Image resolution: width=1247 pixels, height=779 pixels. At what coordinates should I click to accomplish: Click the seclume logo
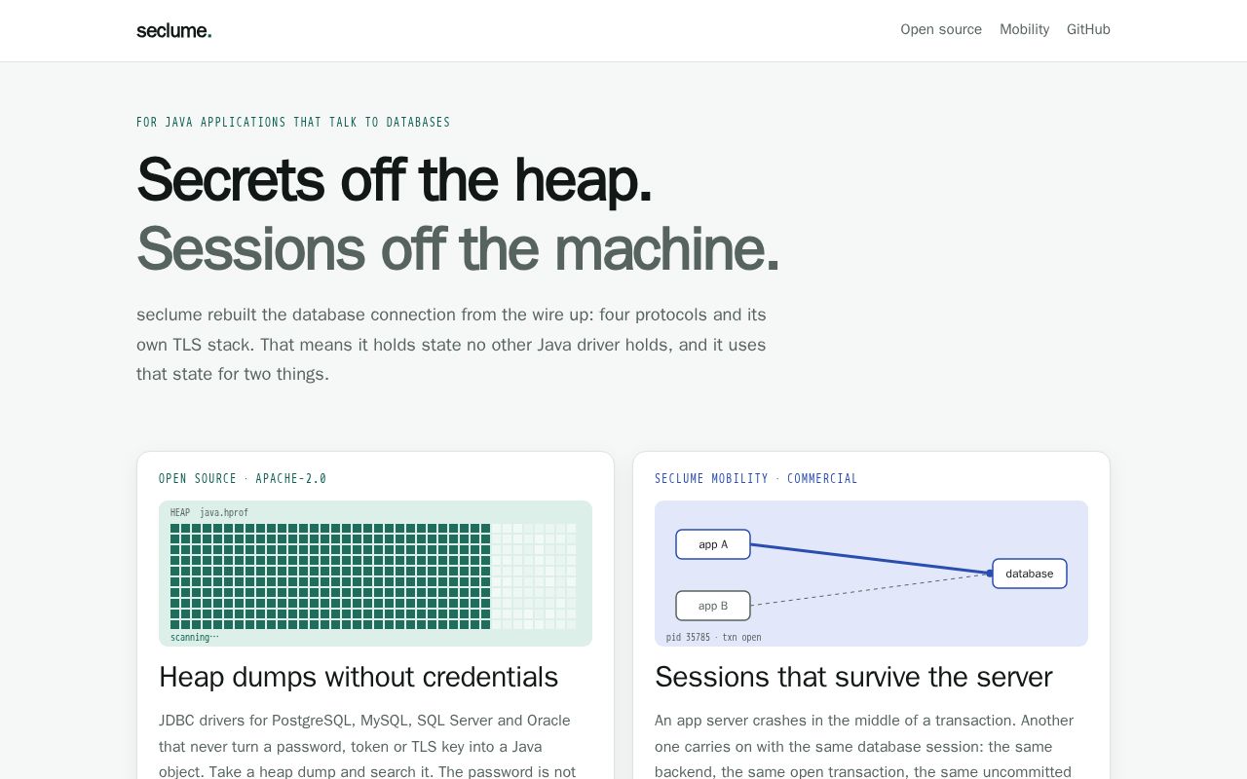[x=173, y=30]
